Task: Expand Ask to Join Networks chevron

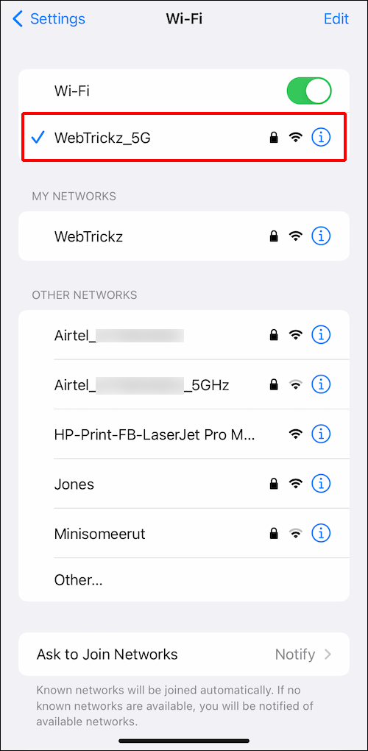Action: (328, 655)
